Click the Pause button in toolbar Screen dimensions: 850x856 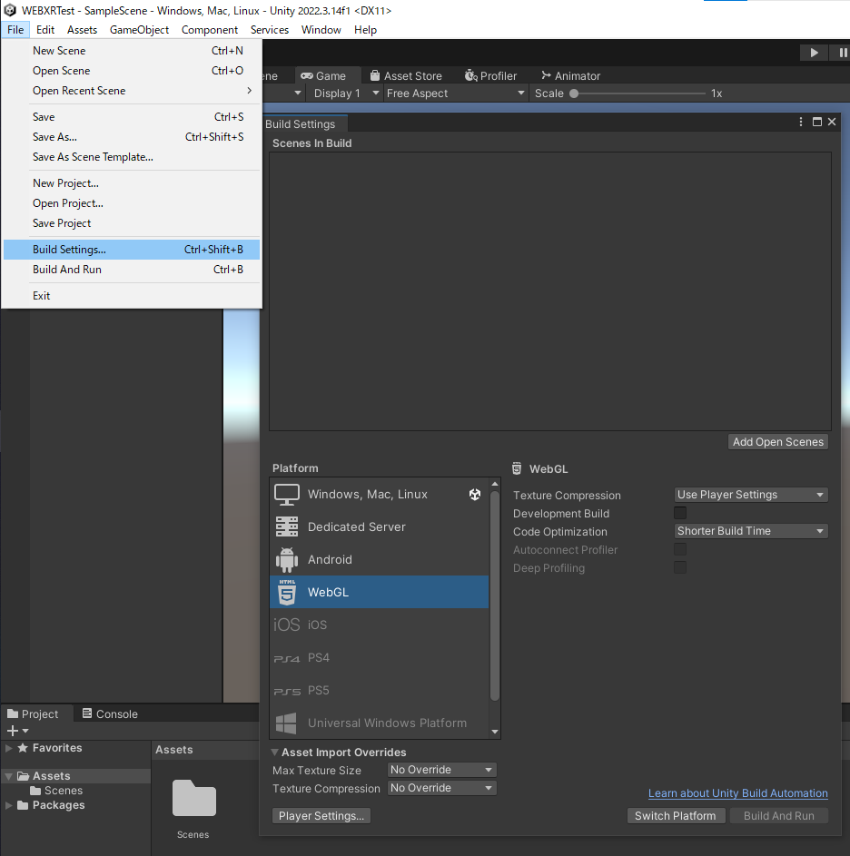point(842,53)
